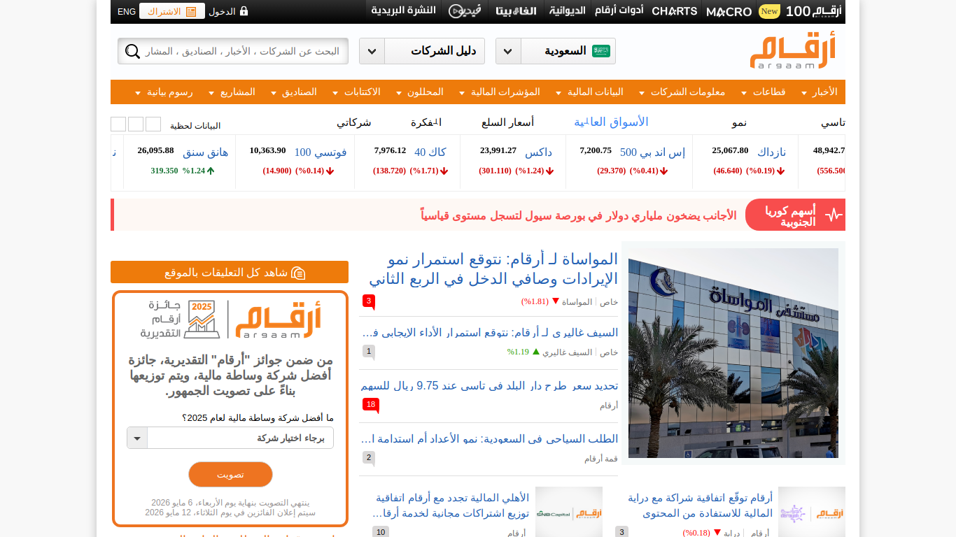956x537 pixels.
Task: Open the فيديو video section
Action: (464, 11)
